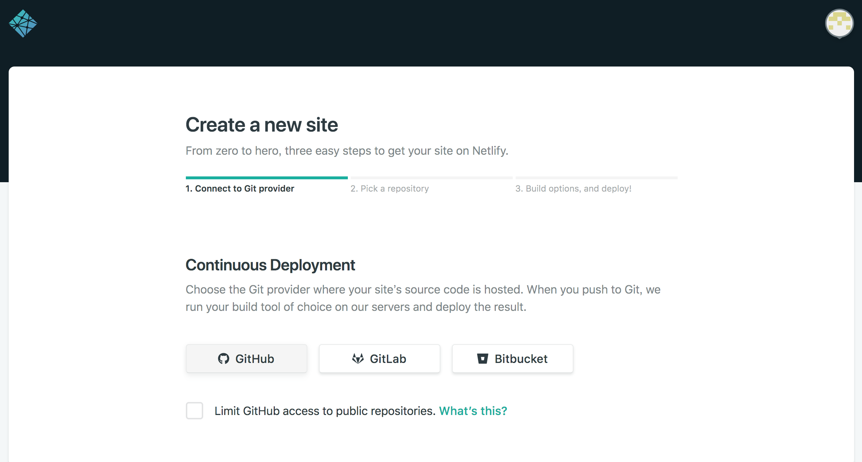
Task: Click the green step 1 progress bar
Action: tap(266, 178)
